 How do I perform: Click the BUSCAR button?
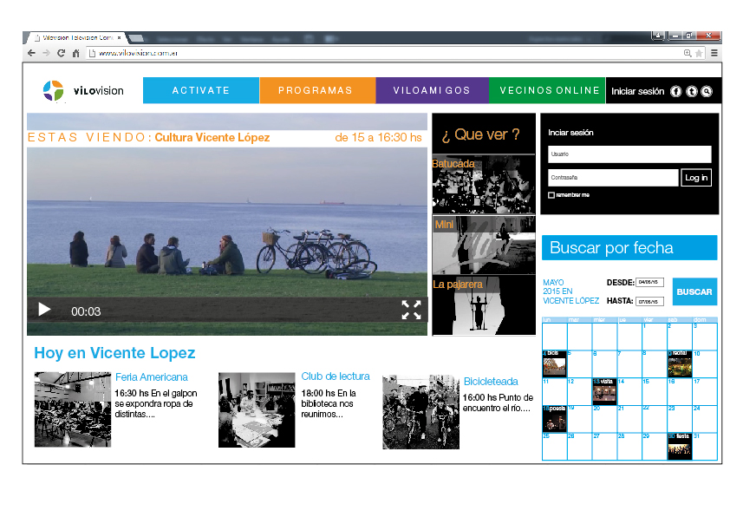tap(694, 291)
